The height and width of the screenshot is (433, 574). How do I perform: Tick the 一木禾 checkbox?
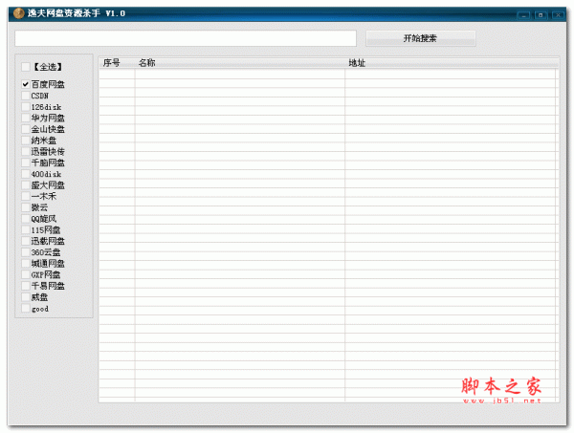(x=25, y=196)
